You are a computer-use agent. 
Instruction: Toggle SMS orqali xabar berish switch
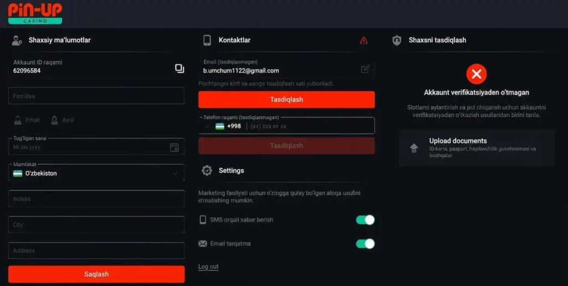tap(365, 220)
